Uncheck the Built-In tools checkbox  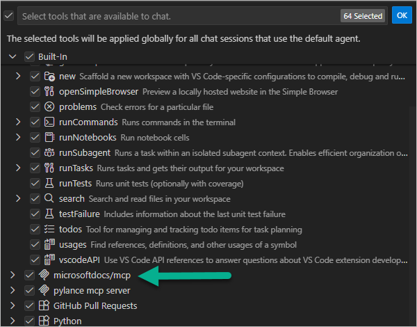(29, 56)
